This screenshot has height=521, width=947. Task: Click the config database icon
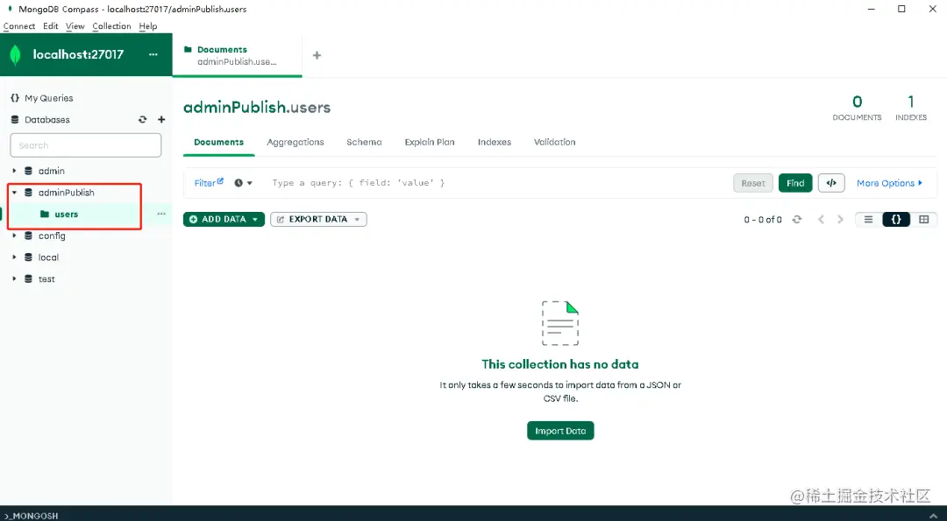[28, 236]
